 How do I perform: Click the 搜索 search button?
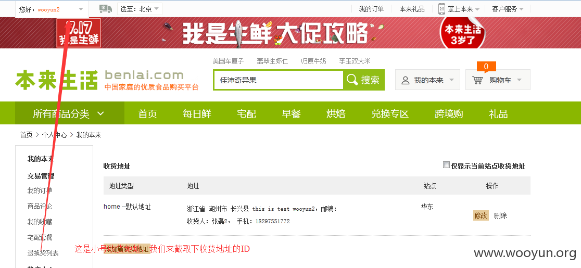[364, 80]
